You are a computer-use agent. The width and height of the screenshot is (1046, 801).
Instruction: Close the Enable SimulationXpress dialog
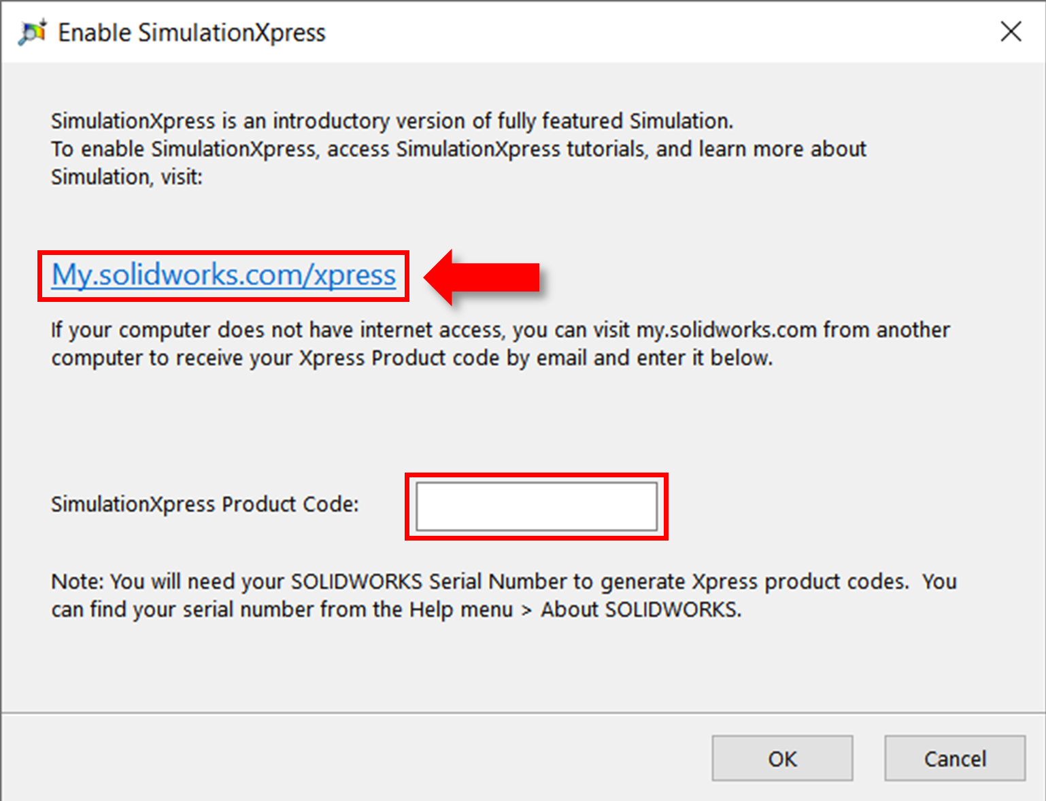(1011, 31)
